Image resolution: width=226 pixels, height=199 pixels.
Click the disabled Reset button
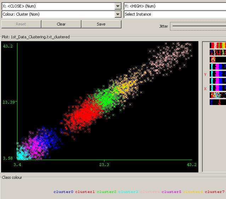(x=21, y=24)
